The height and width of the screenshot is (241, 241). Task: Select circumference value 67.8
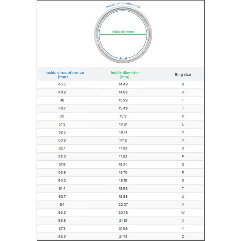(62, 228)
